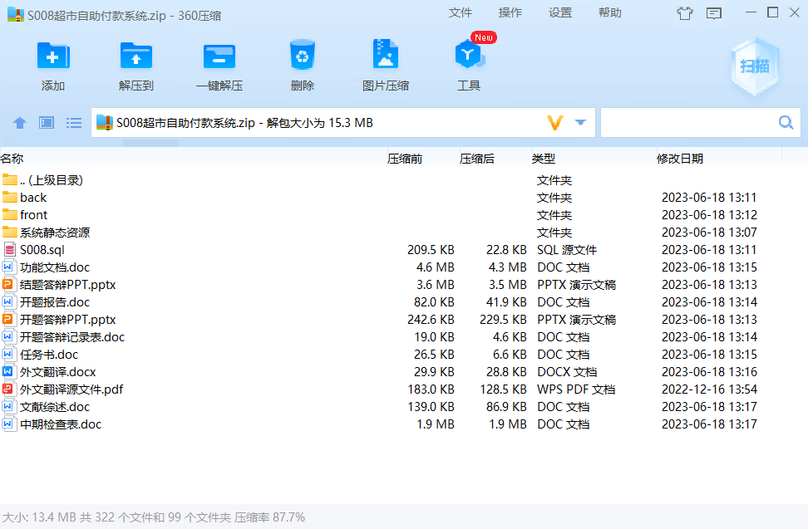
Task: Click the search magnifier icon
Action: tap(785, 122)
